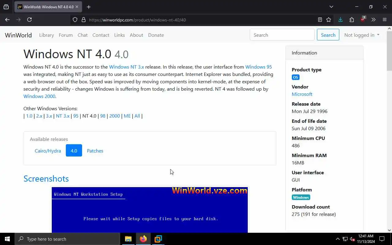Open VirtualBox icon in taskbar
This screenshot has width=392, height=245.
click(x=158, y=239)
